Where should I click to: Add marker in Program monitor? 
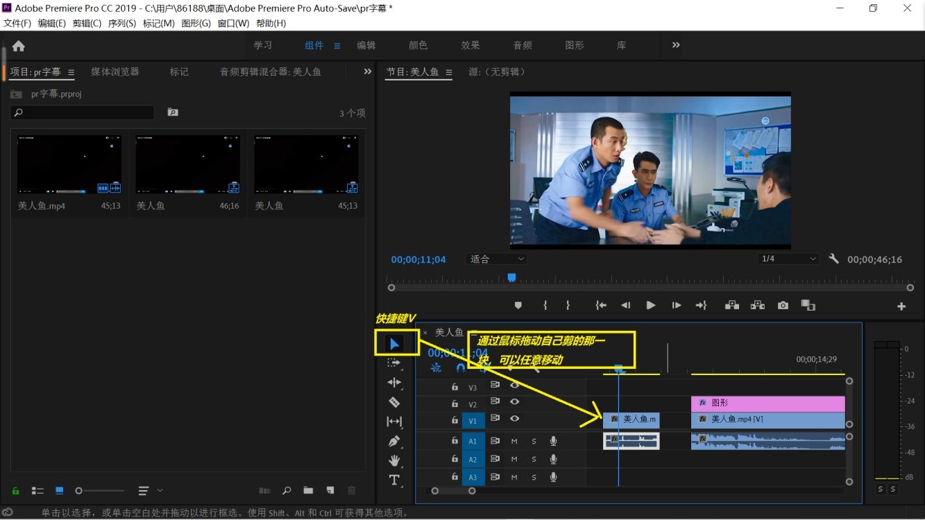[518, 305]
